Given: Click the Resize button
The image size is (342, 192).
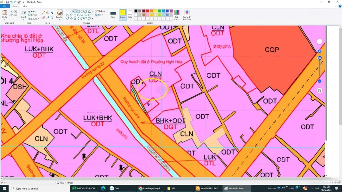Looking at the screenshot, I should (33, 15).
